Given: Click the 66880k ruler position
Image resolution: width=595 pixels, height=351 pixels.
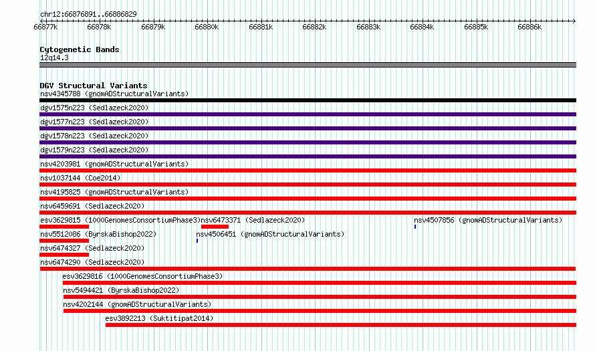Looking at the screenshot, I should 207,27.
